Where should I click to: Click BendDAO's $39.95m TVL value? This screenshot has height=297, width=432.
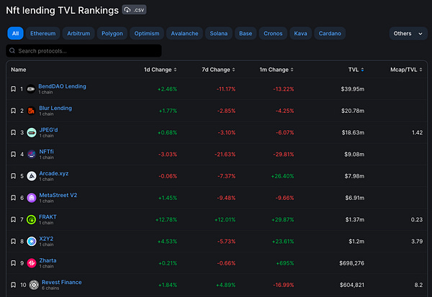click(x=352, y=89)
